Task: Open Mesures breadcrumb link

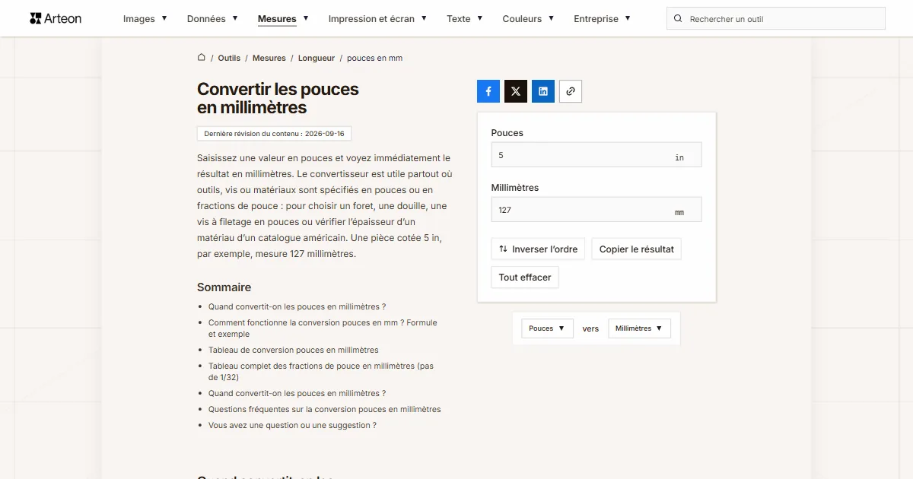Action: tap(269, 58)
